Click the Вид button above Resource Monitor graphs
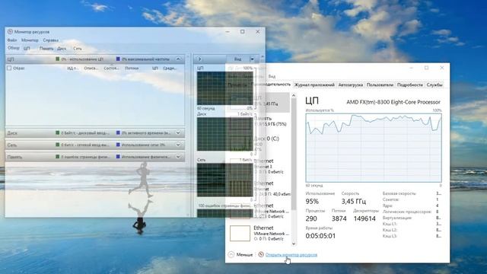 coord(237,59)
